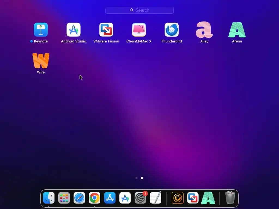Click the CleanMyMac X label text
The image size is (279, 209).
click(139, 41)
